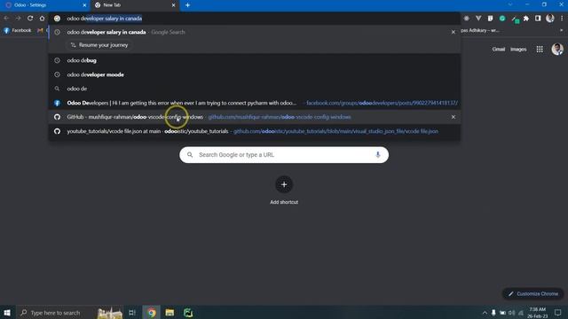Open the volume icon in system tray

(511, 313)
